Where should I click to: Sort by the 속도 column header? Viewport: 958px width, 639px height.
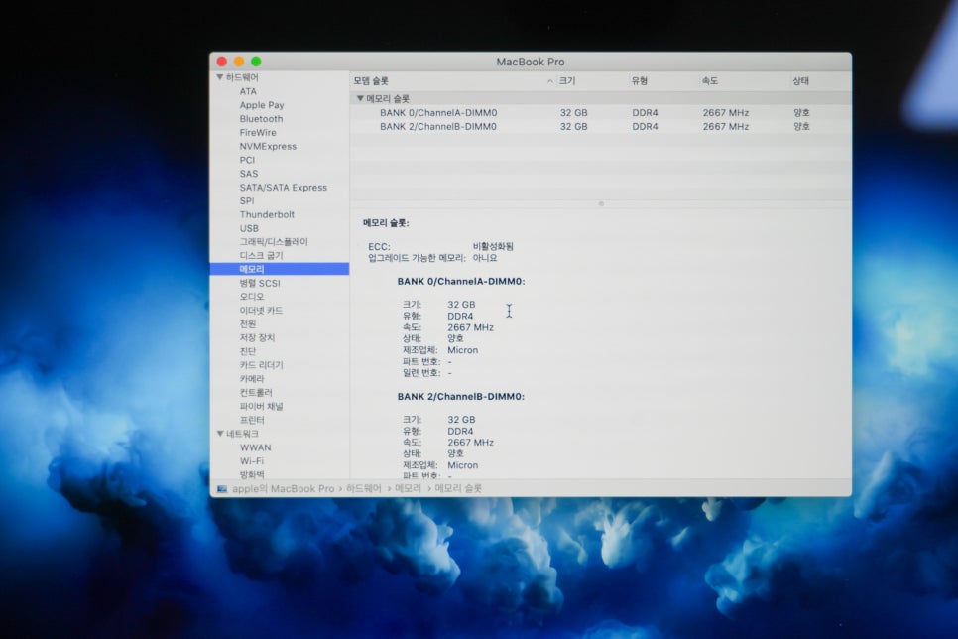709,81
